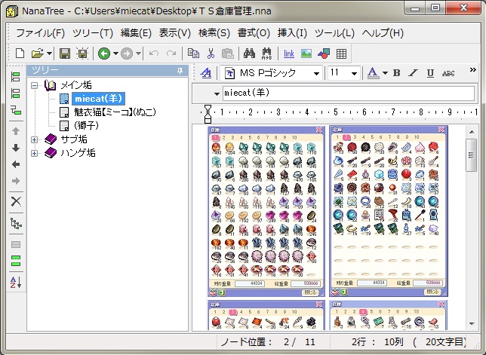Move node down with the down arrow icon

tap(16, 148)
